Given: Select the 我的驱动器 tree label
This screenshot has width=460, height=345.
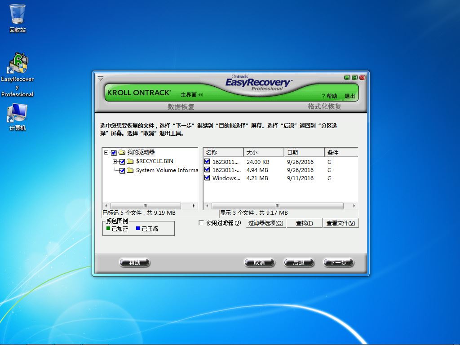Looking at the screenshot, I should 141,152.
